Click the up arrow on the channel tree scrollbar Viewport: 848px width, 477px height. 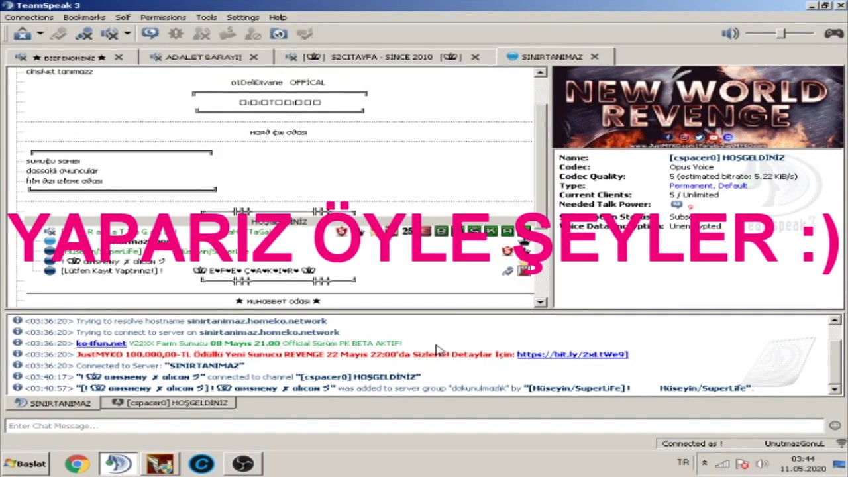[541, 72]
